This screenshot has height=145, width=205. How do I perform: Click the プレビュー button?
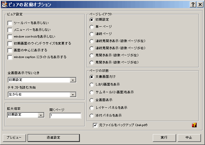[x=14, y=137]
